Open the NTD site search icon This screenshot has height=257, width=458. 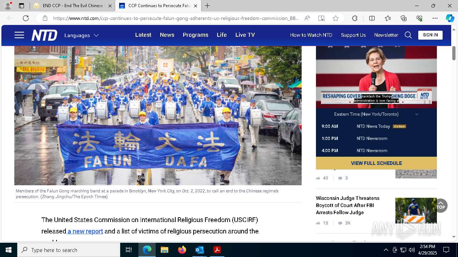pos(408,35)
